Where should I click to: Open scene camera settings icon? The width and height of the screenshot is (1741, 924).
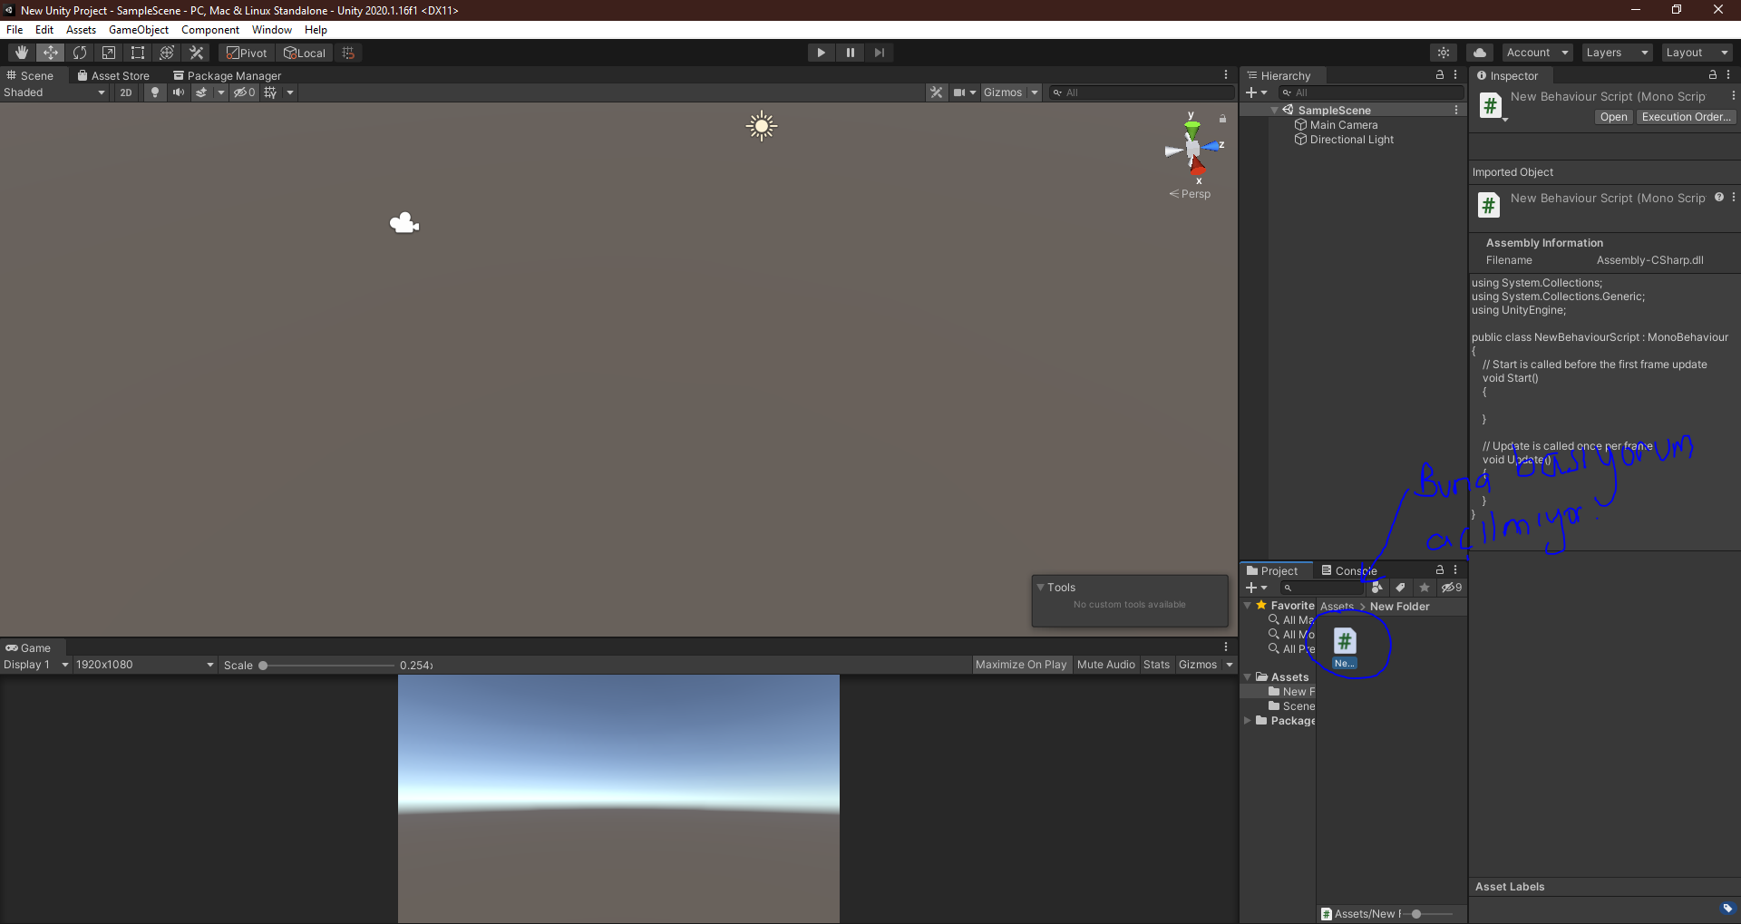click(x=959, y=92)
